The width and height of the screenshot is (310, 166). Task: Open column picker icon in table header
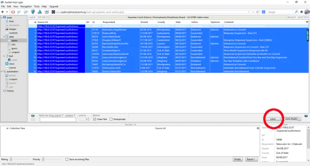pos(307,22)
